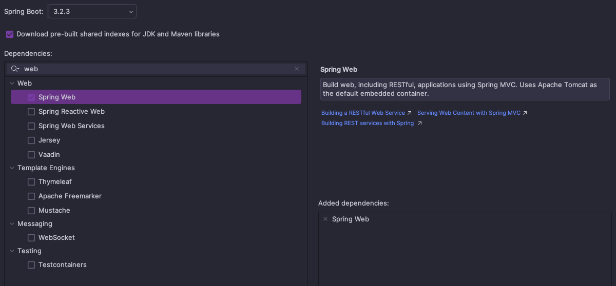Select the Spring Web Services row label
The width and height of the screenshot is (616, 286).
click(x=71, y=126)
